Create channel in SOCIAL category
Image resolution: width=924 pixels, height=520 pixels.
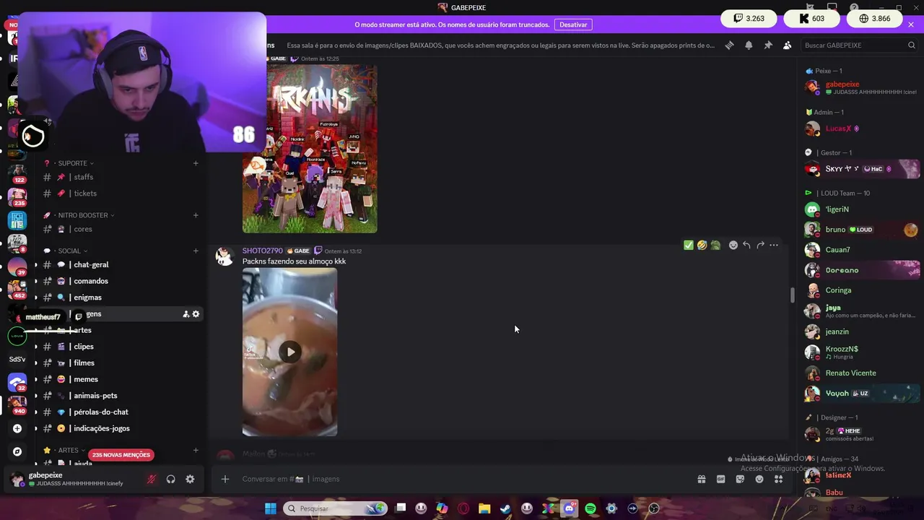tap(196, 251)
